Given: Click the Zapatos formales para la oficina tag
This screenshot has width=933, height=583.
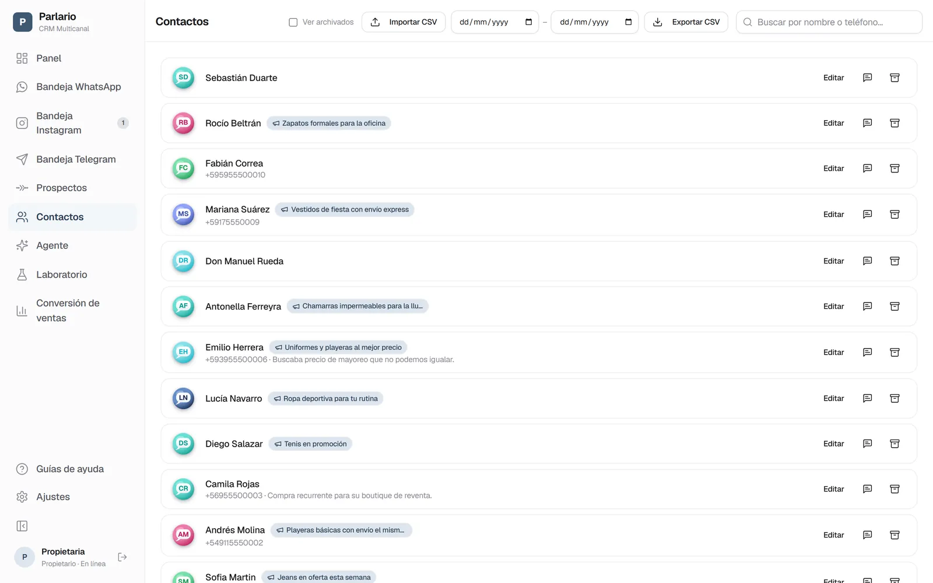Looking at the screenshot, I should click(x=329, y=123).
